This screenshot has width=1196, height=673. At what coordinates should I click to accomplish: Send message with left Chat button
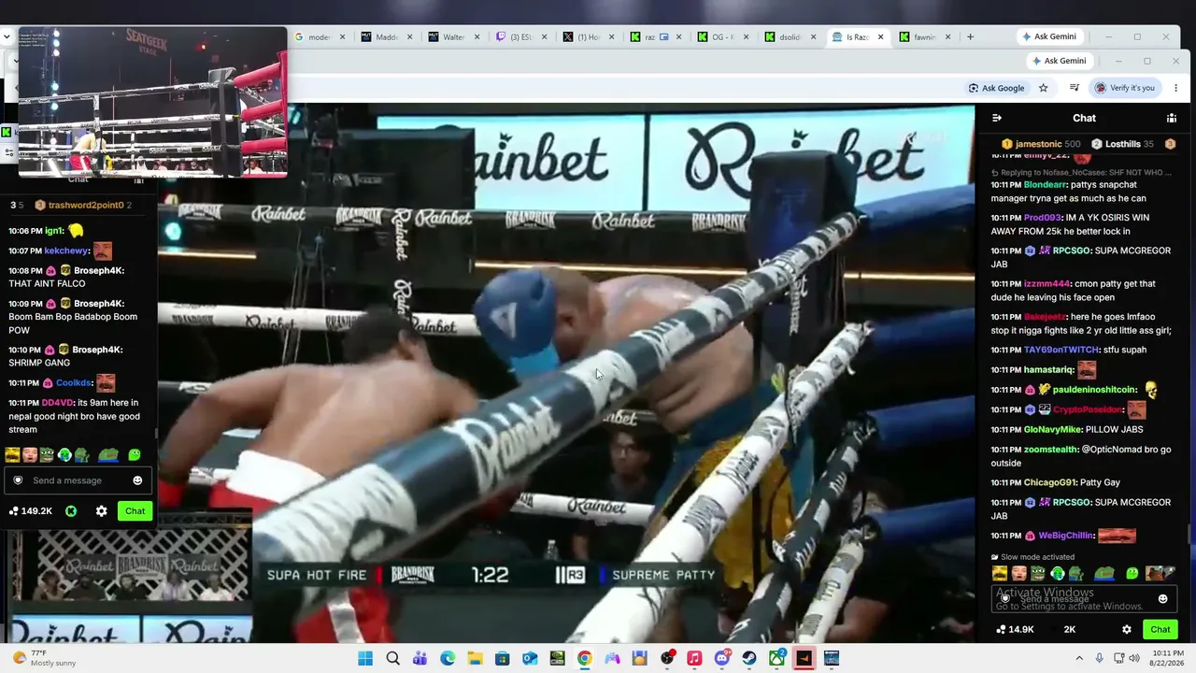point(135,511)
